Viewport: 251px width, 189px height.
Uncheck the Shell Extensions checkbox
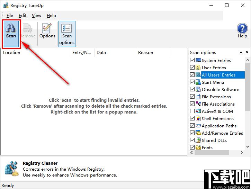coord(192,118)
